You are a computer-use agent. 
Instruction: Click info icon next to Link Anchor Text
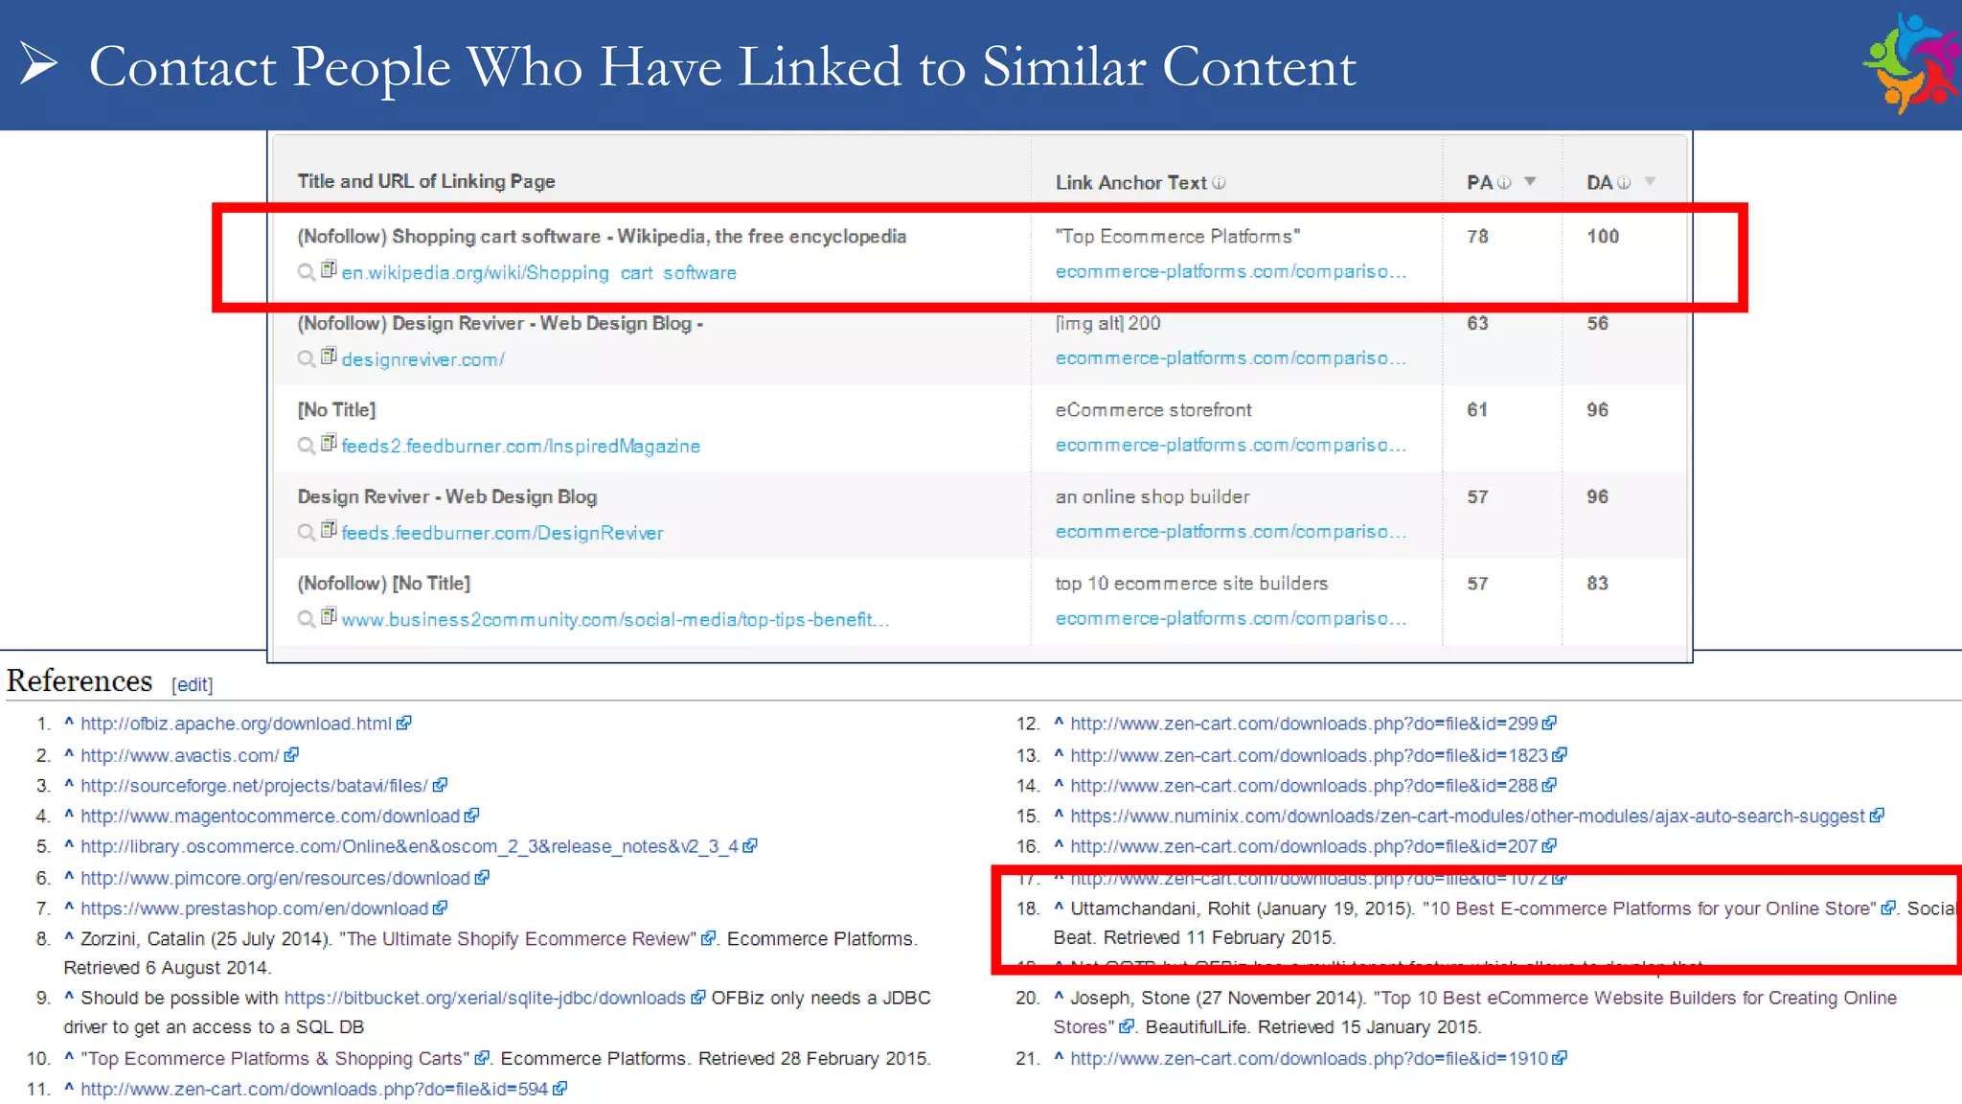[x=1219, y=183]
